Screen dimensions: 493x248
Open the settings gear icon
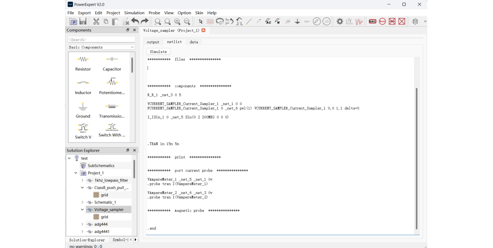340,21
